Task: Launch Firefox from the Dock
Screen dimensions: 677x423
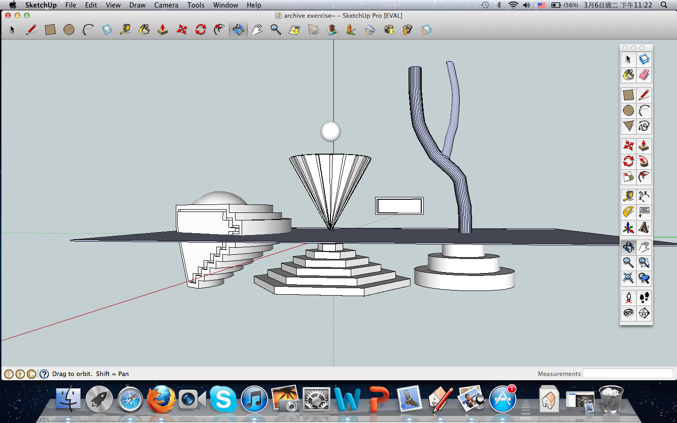Action: point(161,399)
